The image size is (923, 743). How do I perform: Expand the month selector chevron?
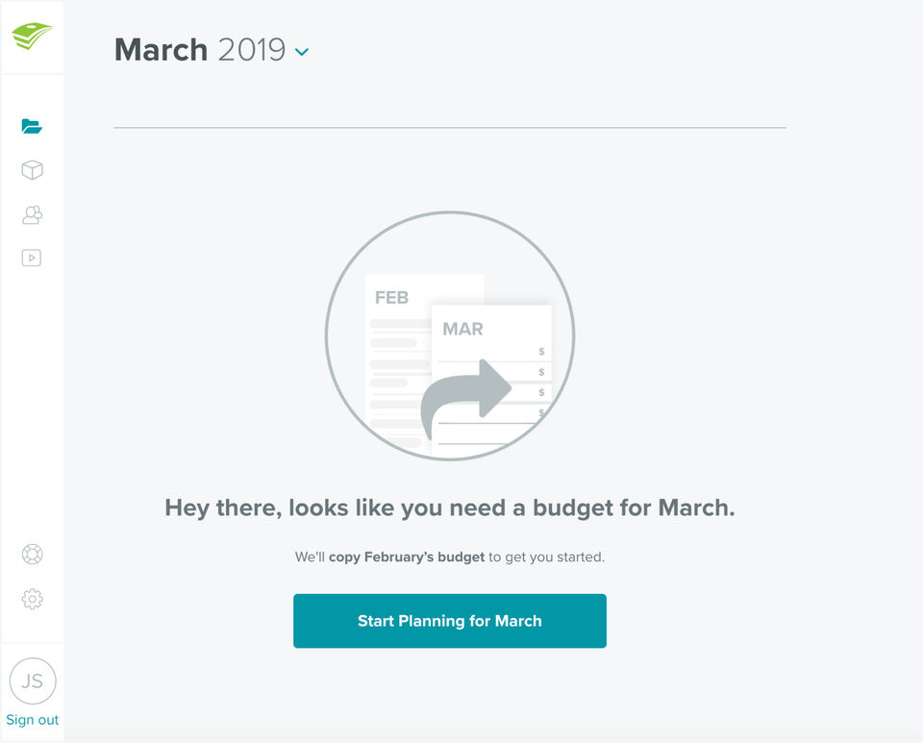(302, 52)
